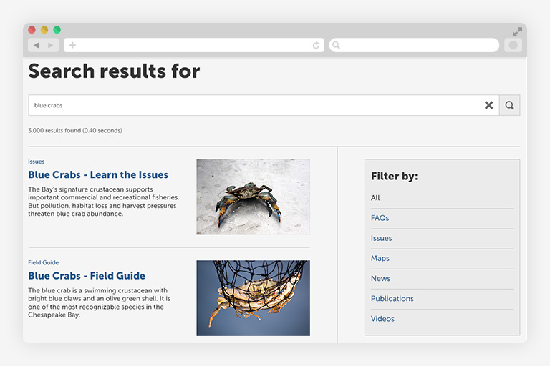This screenshot has width=550, height=366.
Task: Go forward with browser forward arrow
Action: [50, 45]
